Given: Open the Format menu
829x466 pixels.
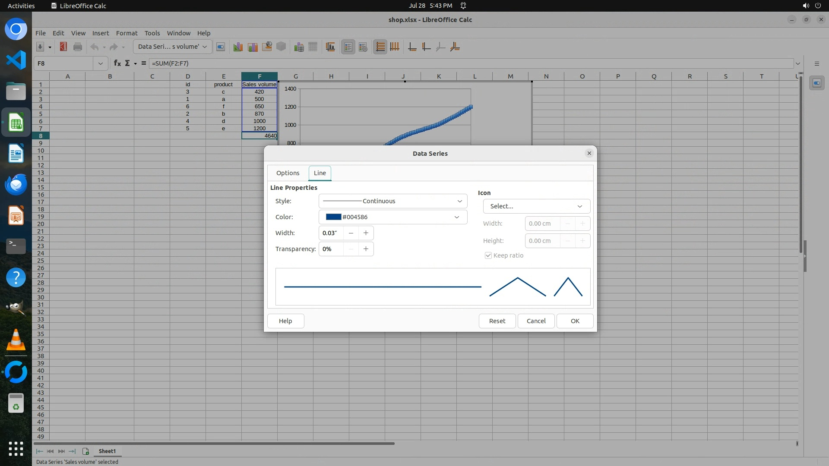Looking at the screenshot, I should click(x=127, y=33).
